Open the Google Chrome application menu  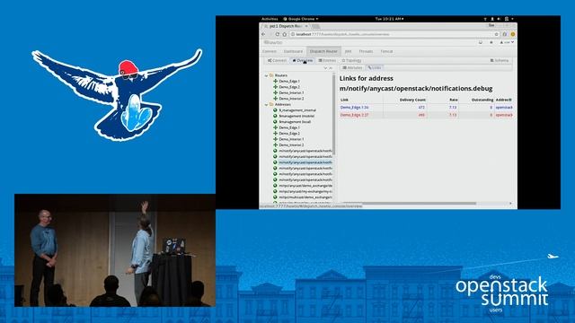pos(301,19)
